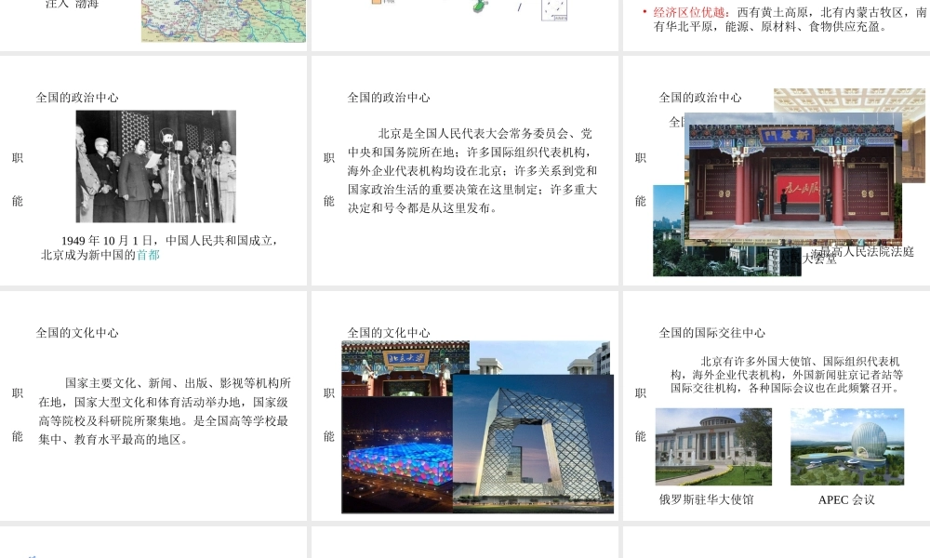Click the line 有华北平原，能源、原材料、食物供应充盈

[769, 27]
